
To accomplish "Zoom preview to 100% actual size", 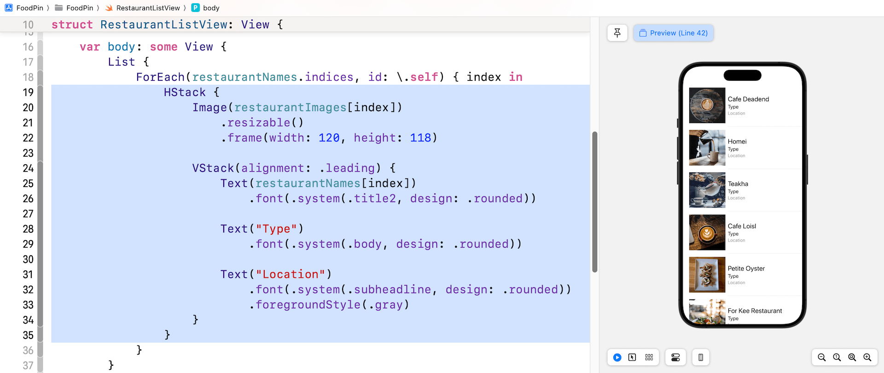I will click(x=837, y=357).
